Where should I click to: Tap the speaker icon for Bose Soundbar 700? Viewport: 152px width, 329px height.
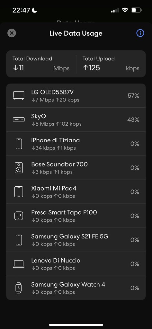coord(19,168)
